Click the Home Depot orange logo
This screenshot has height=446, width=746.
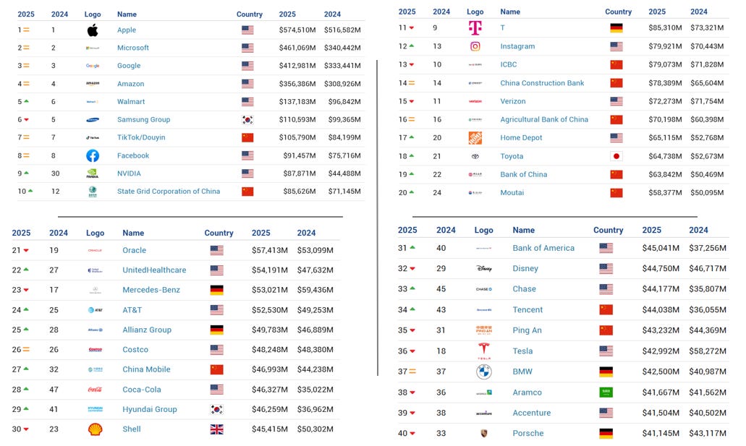[x=475, y=138]
